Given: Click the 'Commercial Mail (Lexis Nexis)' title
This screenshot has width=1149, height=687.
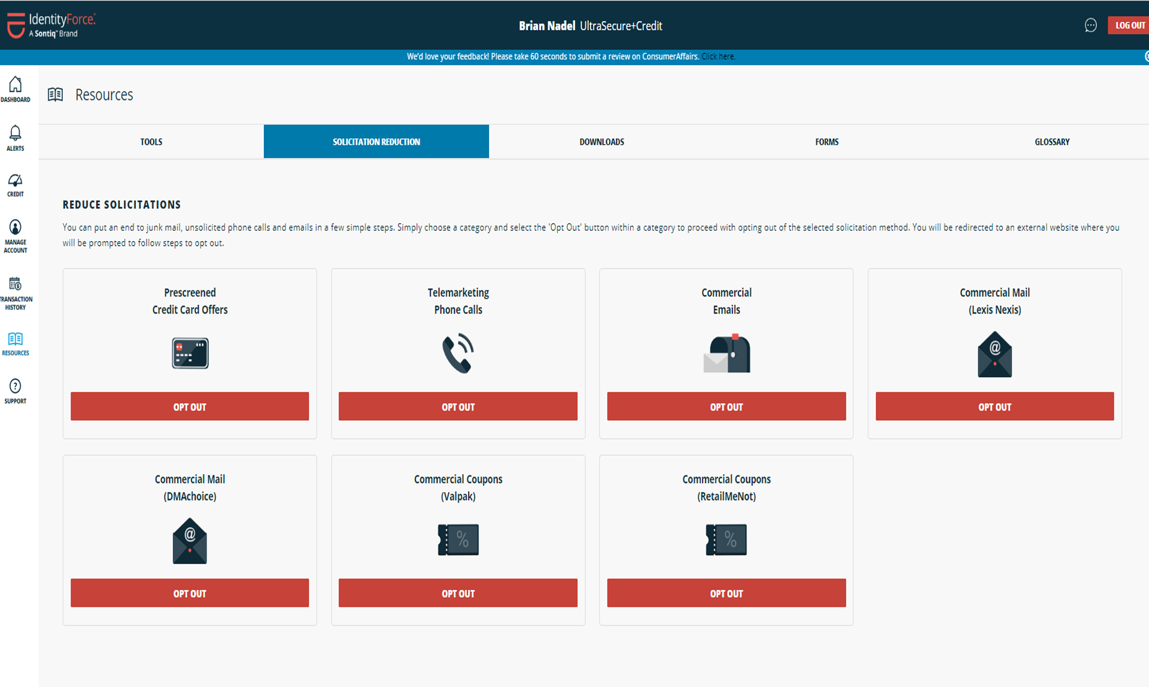Looking at the screenshot, I should pyautogui.click(x=995, y=301).
